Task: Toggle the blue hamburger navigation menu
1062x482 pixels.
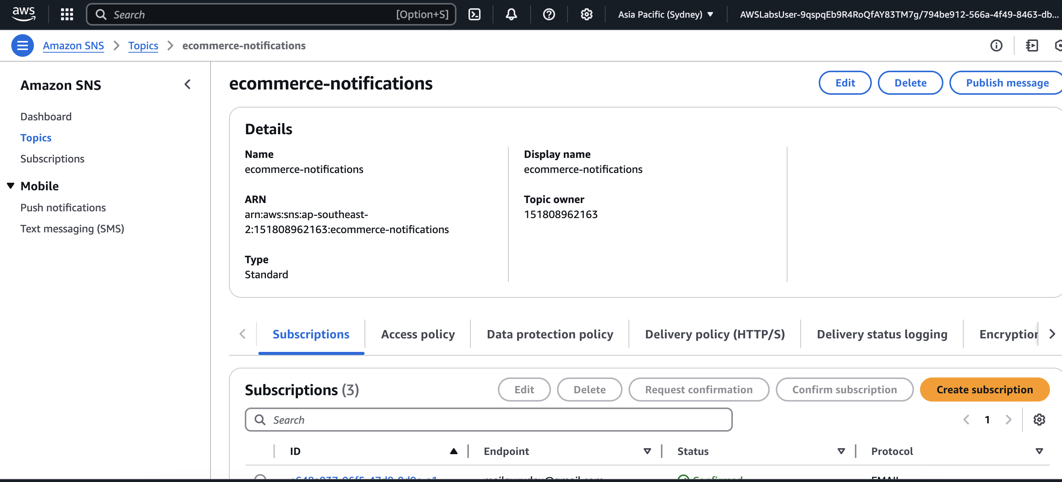Action: (23, 45)
